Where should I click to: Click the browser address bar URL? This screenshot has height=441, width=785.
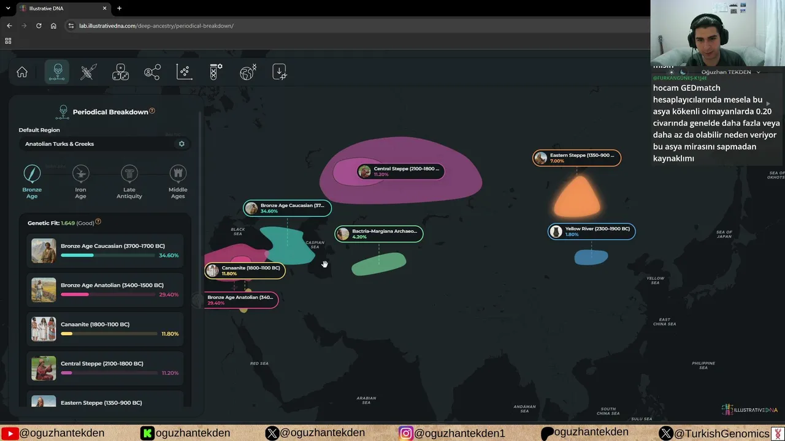coord(156,26)
